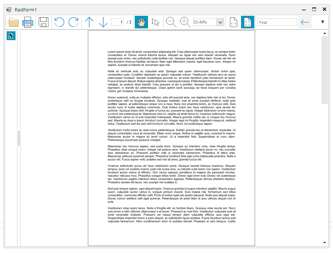Screen dimensions: 333x253
Task: Open the search options dropdown
Action: (x=322, y=22)
